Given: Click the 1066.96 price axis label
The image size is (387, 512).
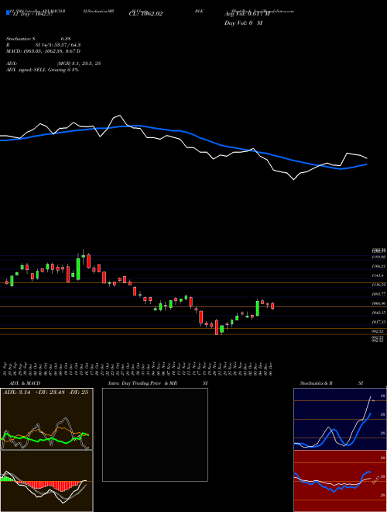Looking at the screenshot, I should click(x=378, y=303).
